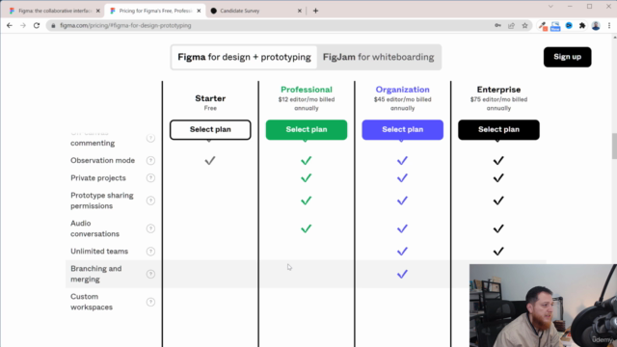Open the Extensions puzzle icon
This screenshot has height=347, width=617.
point(582,26)
